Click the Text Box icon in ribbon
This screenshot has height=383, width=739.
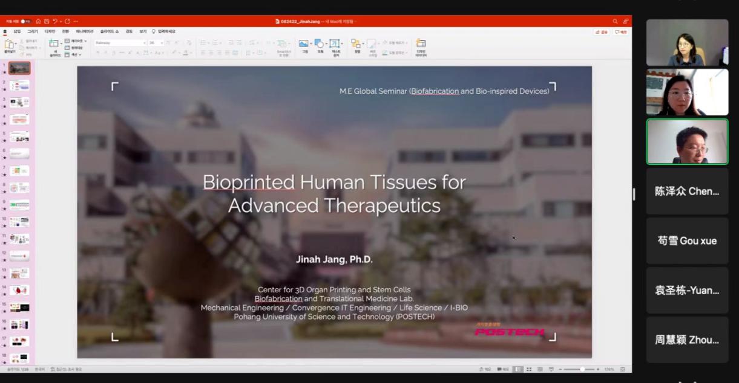coord(334,44)
